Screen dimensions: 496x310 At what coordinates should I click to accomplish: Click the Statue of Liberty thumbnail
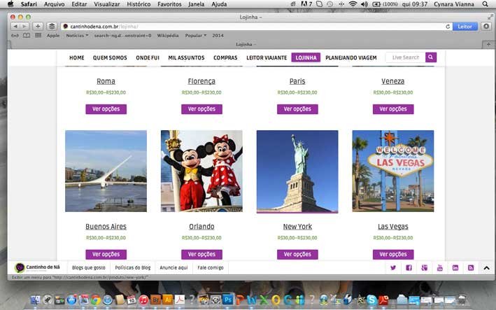[x=297, y=171]
